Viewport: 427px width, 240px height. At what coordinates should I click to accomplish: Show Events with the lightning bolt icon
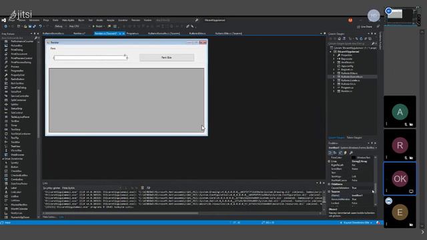[346, 153]
